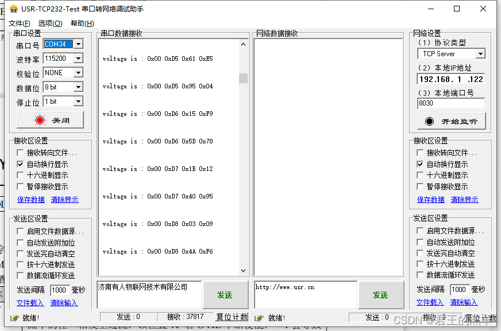Image resolution: width=501 pixels, height=331 pixels.
Task: Open the 选项(O) menu
Action: (x=50, y=24)
